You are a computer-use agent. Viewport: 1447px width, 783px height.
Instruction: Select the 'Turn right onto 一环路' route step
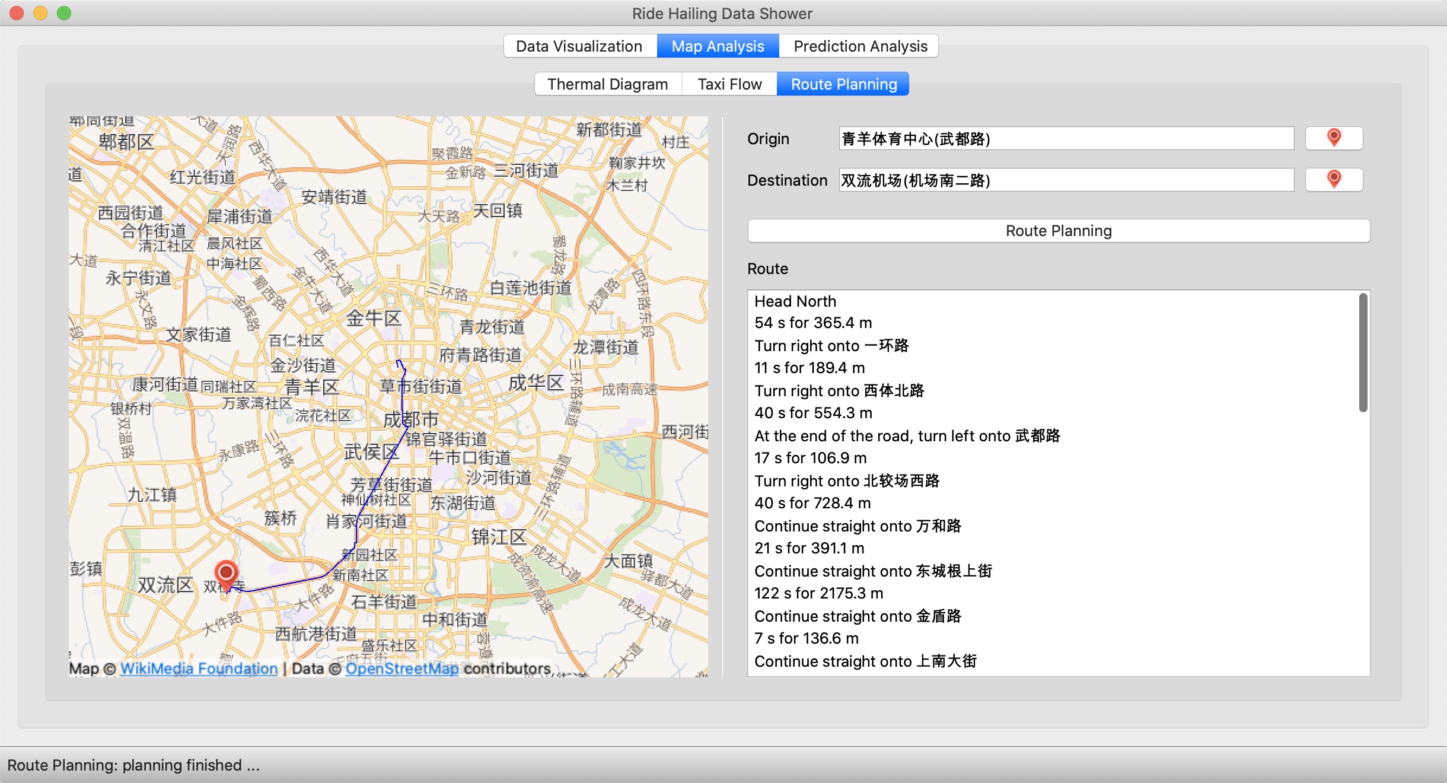831,346
